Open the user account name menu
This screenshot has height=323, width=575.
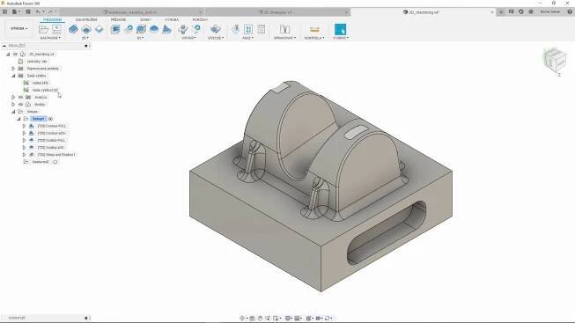click(x=550, y=11)
